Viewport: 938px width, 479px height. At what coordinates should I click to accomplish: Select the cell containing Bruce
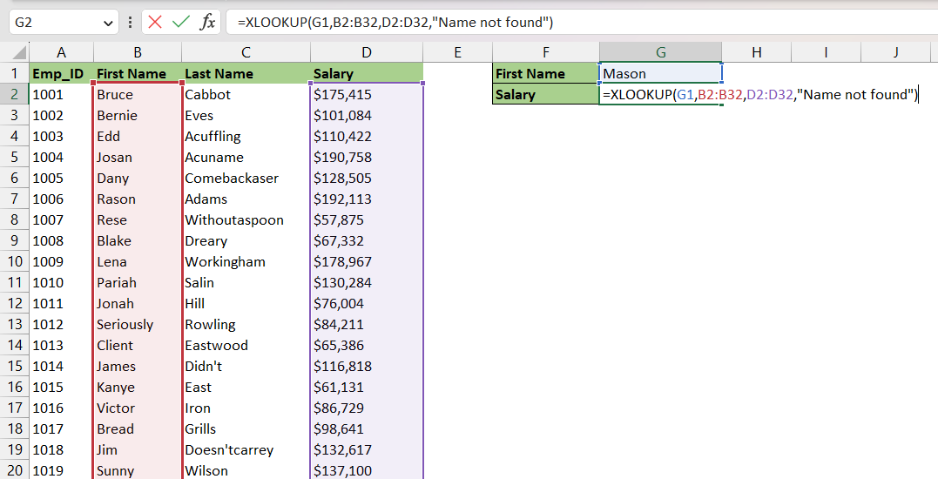[x=138, y=94]
